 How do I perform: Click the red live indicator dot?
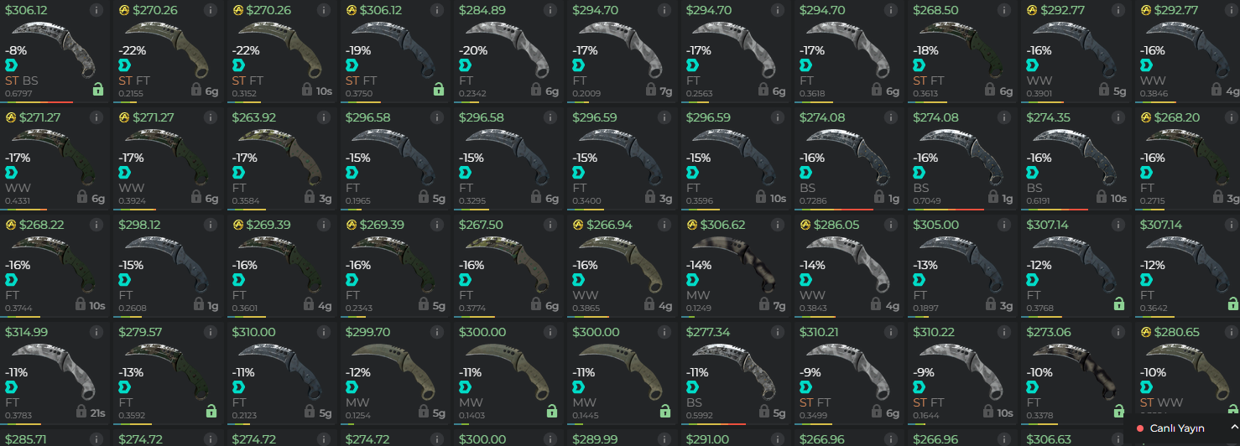point(1139,428)
